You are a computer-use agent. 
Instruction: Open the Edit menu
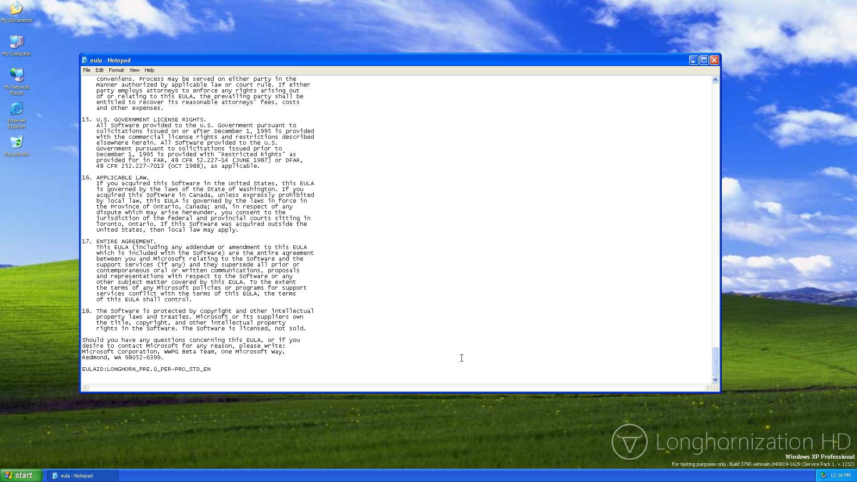pyautogui.click(x=99, y=70)
